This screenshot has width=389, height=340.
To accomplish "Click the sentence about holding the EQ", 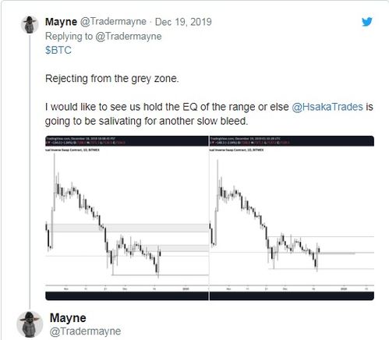I will point(209,114).
